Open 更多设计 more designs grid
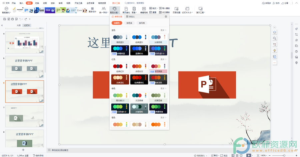300x157 pixels. coord(92,10)
